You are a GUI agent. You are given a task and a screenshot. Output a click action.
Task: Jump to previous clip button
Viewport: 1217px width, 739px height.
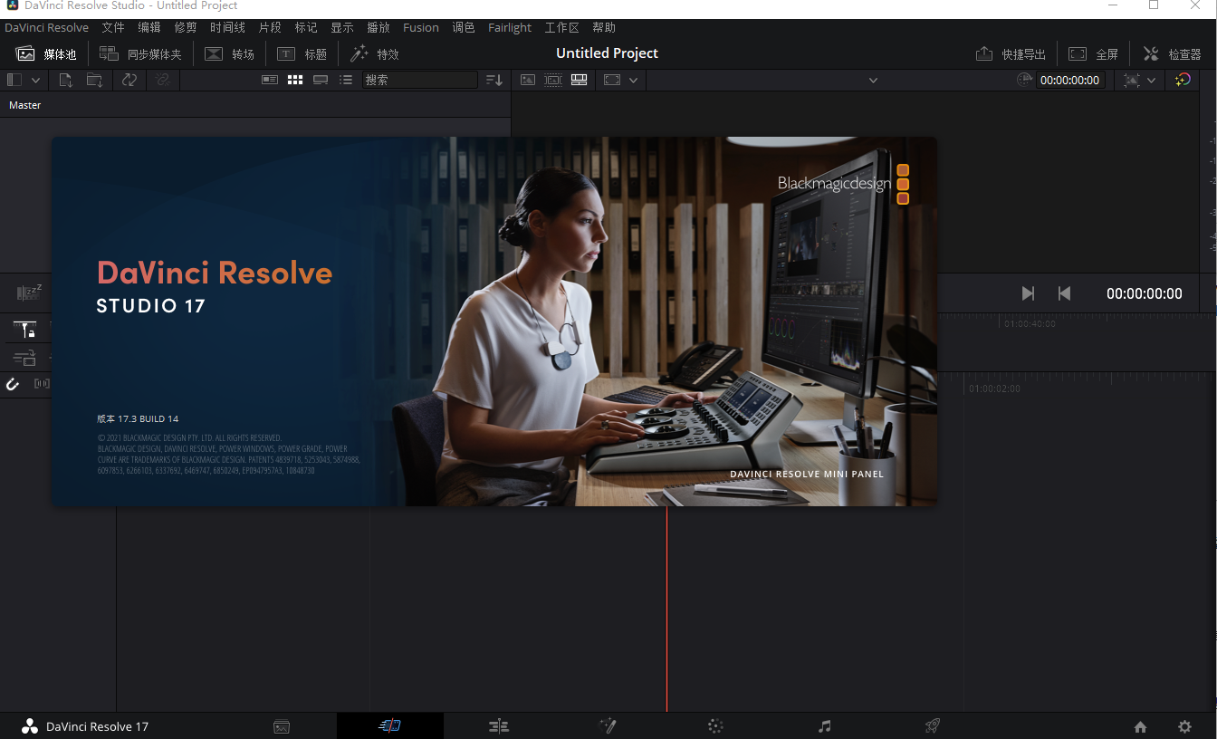(x=1065, y=293)
